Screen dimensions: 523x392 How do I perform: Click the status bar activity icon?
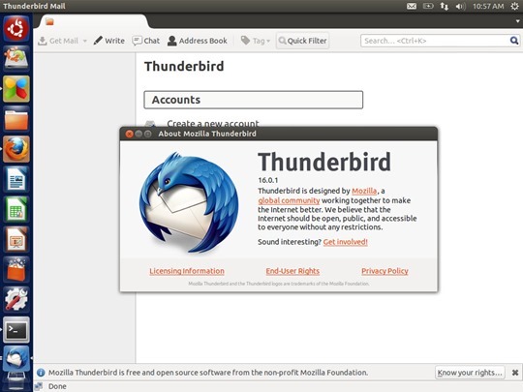point(39,386)
